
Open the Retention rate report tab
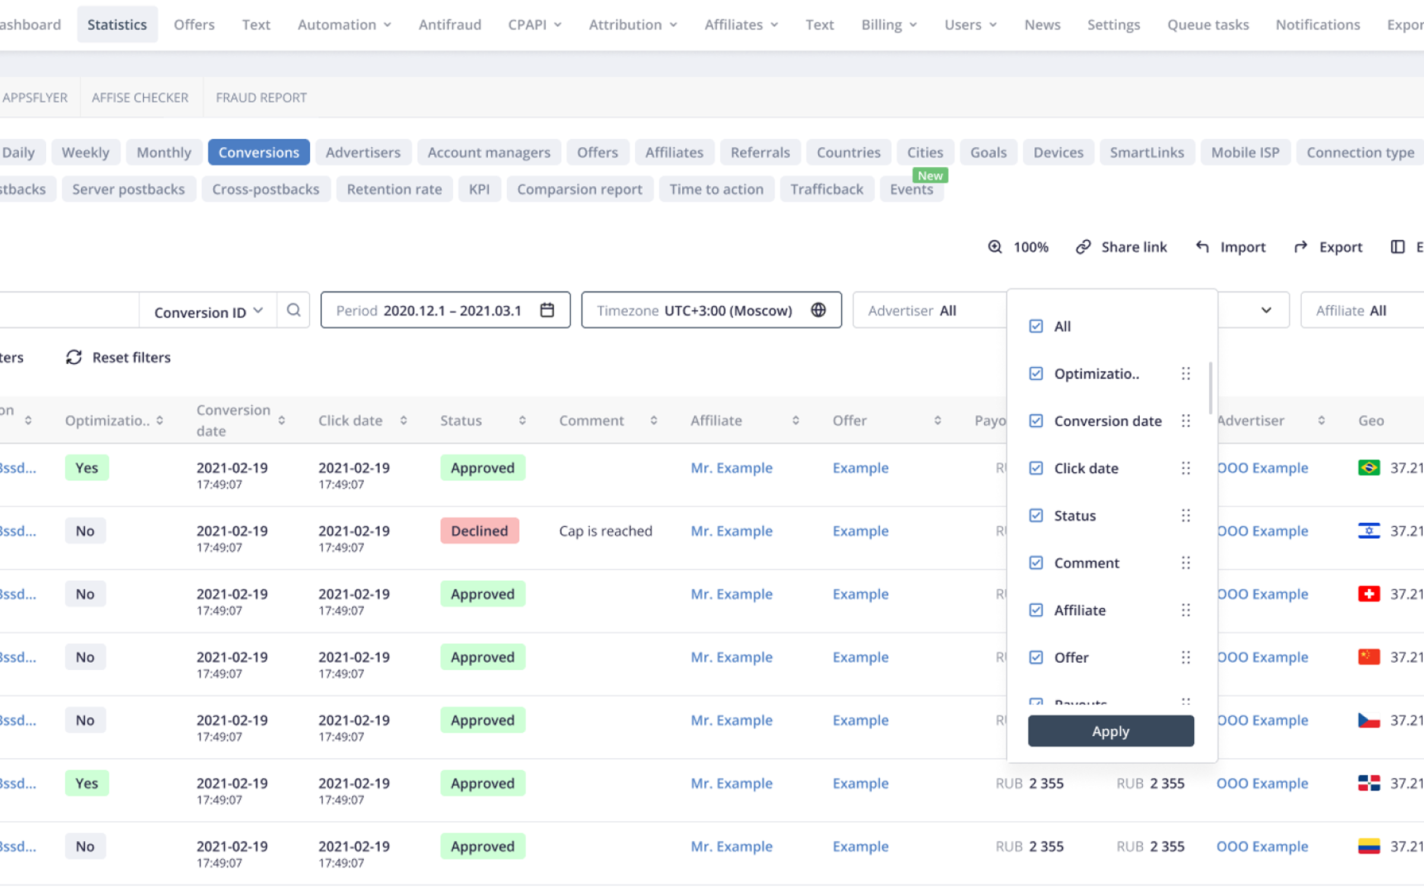point(394,189)
